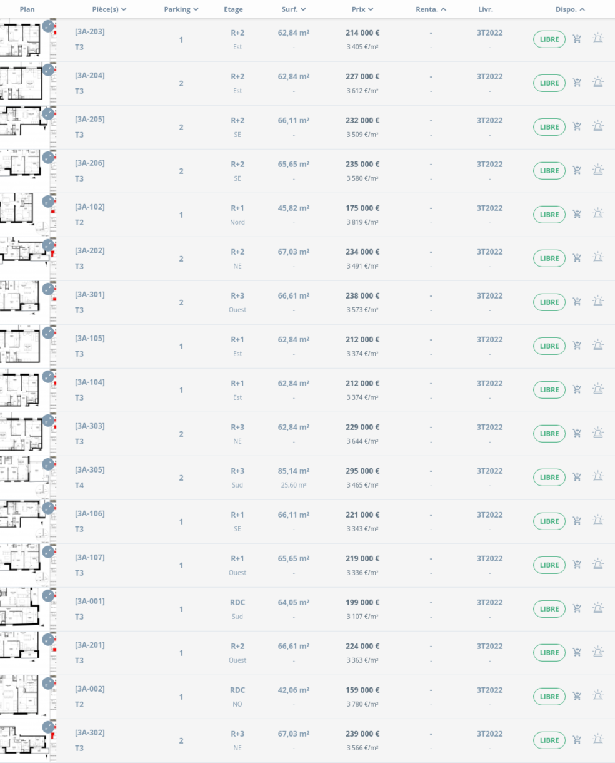Screen dimensions: 615x763
Task: Expand the plan icon for lot 3A-105
Action: coord(48,333)
